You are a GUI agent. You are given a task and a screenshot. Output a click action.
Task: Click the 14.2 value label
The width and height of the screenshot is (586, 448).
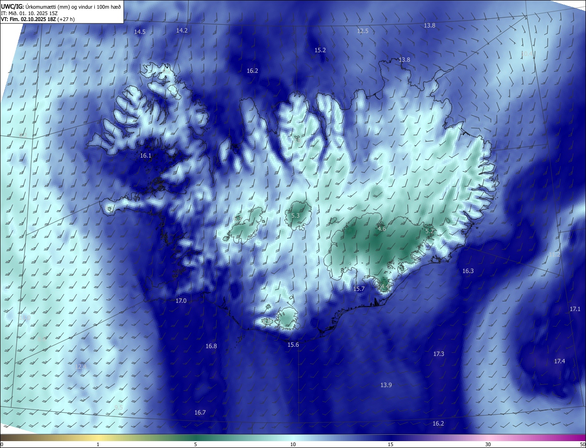182,30
